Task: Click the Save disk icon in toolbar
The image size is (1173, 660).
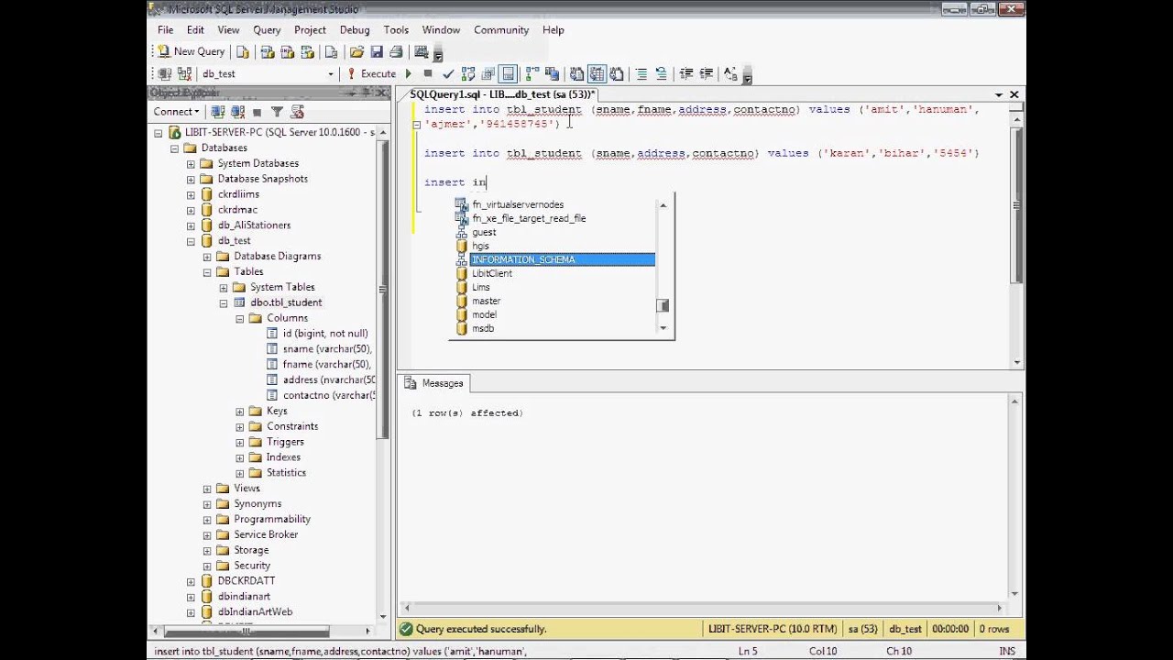Action: coord(377,51)
